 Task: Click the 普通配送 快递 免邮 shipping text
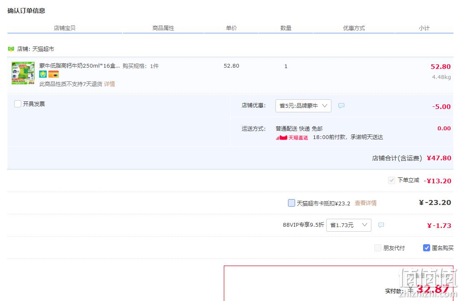tap(299, 129)
